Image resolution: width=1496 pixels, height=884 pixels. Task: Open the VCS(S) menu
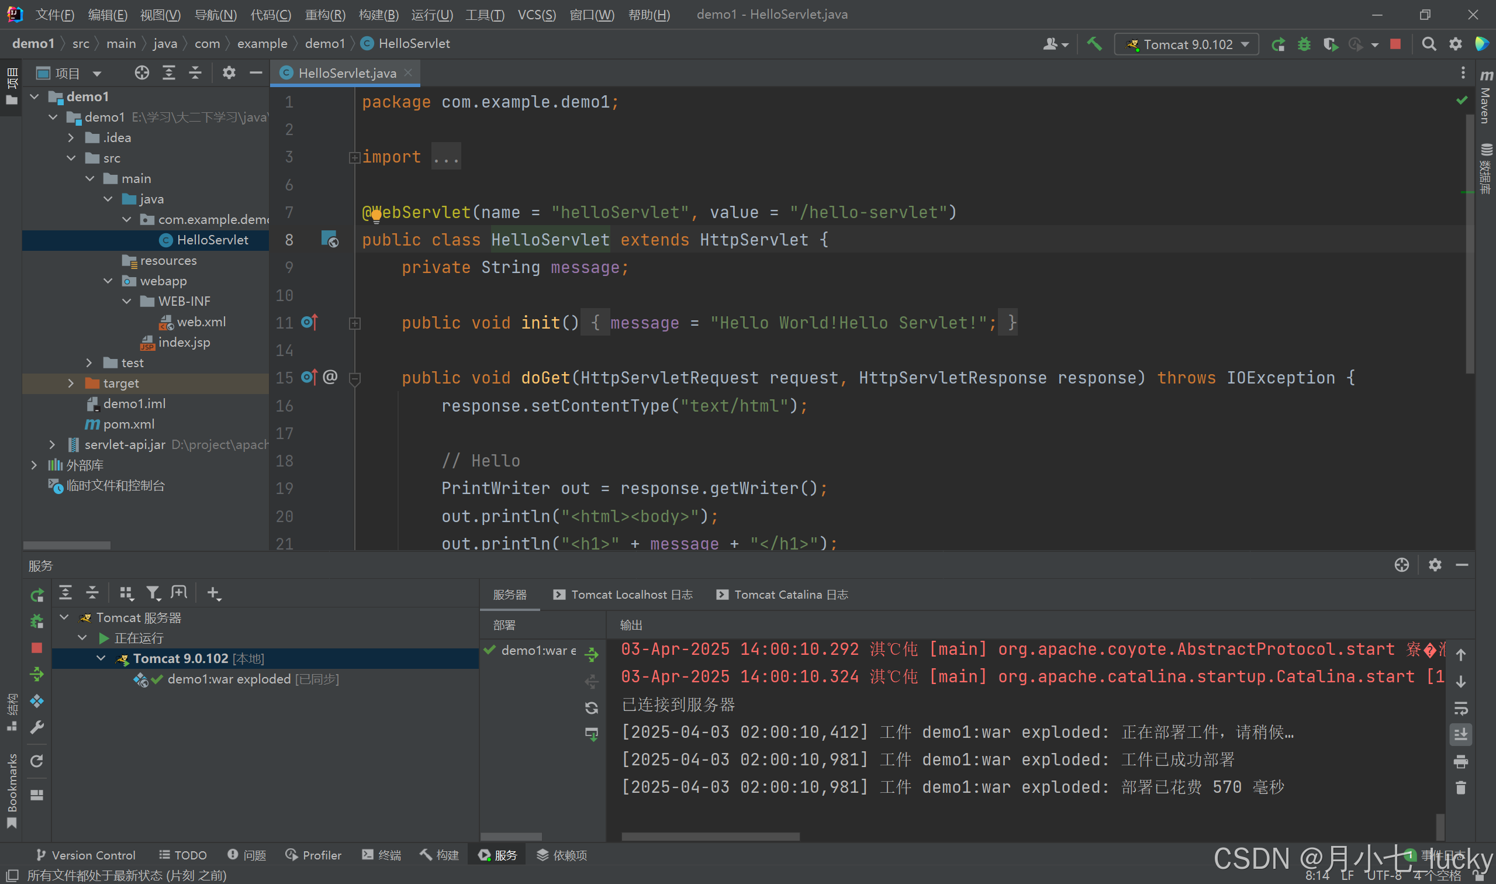(536, 14)
